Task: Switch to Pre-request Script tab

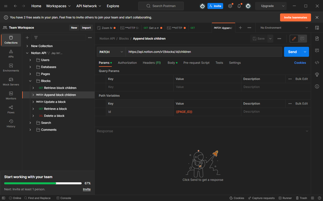Action: pyautogui.click(x=196, y=63)
